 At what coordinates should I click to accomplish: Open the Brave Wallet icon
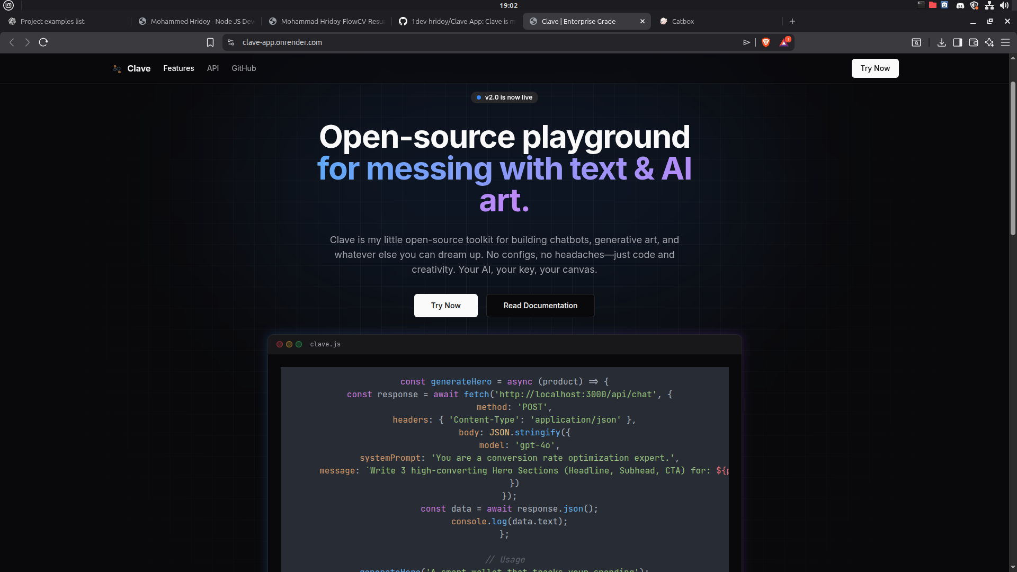click(x=973, y=42)
